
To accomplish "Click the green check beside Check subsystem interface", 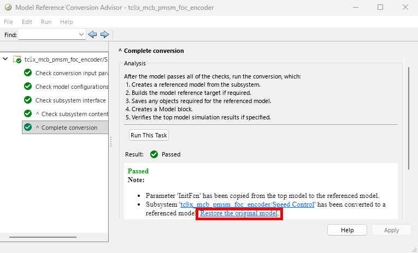I will tap(28, 100).
